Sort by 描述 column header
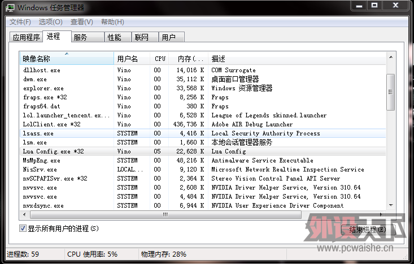Screen dimensions: 414x264 (297, 58)
